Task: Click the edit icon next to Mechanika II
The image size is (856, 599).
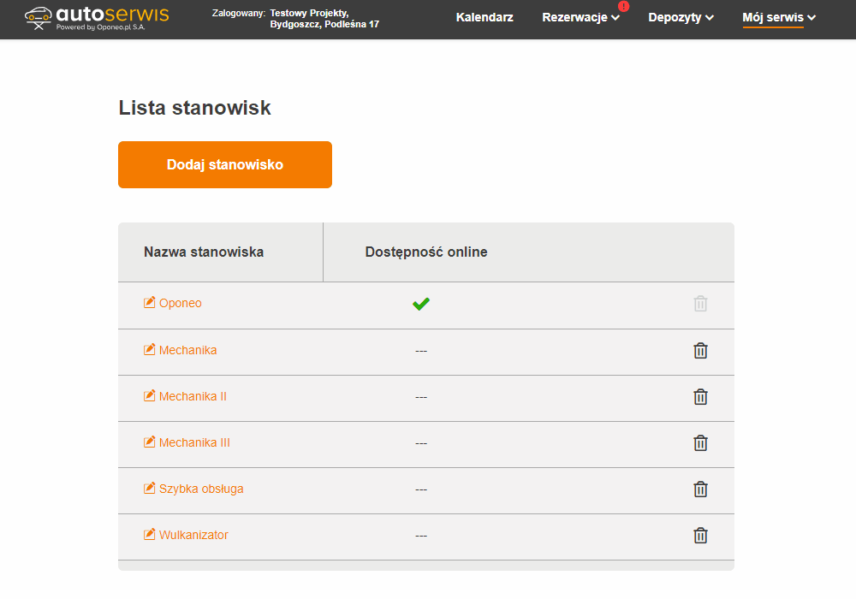Action: pos(149,396)
